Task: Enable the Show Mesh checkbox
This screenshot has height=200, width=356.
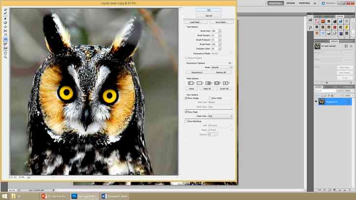Action: (210, 98)
